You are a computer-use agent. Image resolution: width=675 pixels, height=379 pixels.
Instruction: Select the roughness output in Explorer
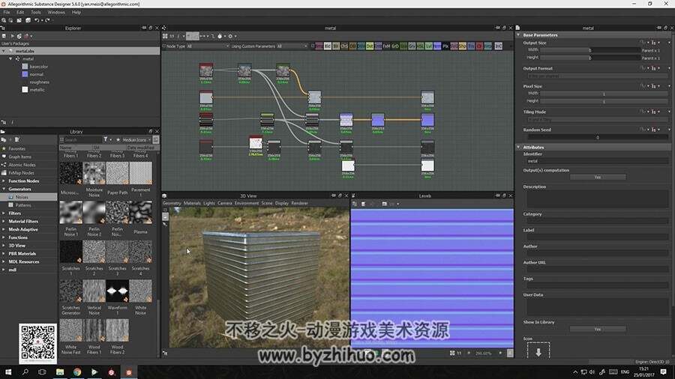(x=39, y=82)
